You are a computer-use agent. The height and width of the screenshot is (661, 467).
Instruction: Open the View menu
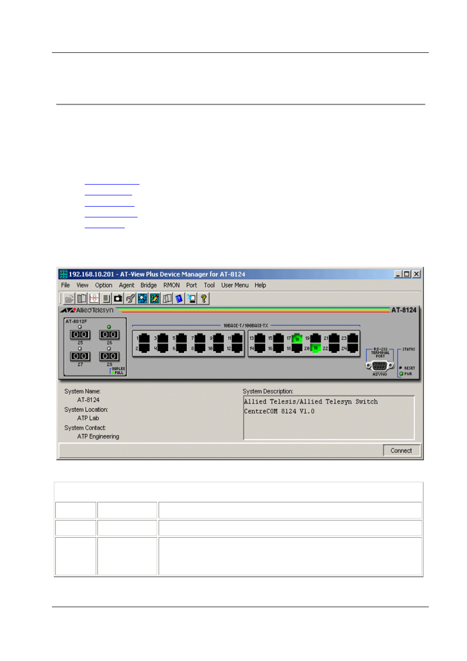coord(82,285)
